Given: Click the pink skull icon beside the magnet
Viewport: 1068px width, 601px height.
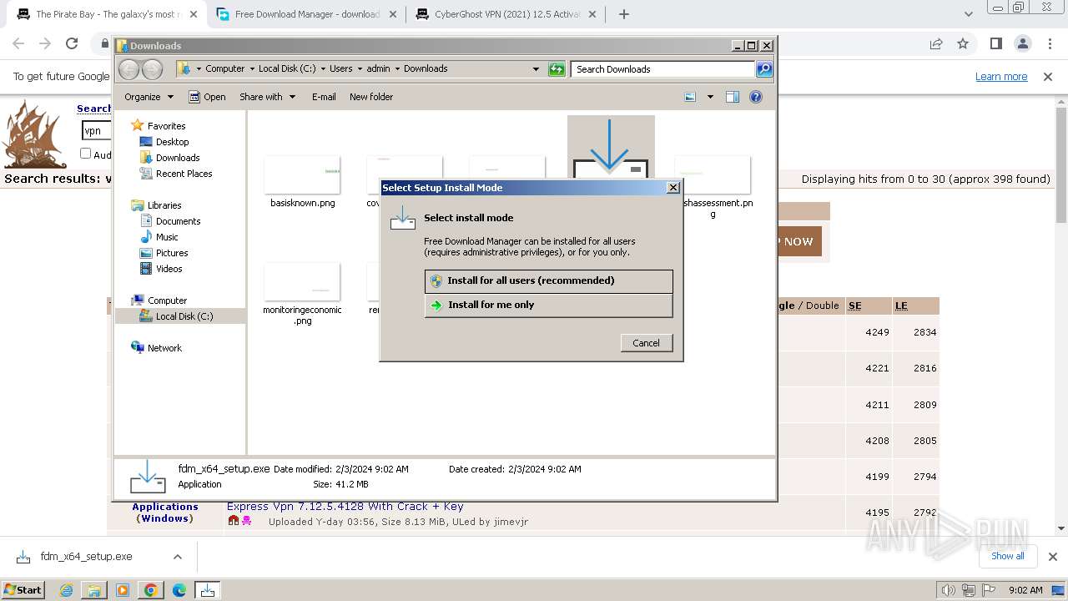Looking at the screenshot, I should pos(246,521).
